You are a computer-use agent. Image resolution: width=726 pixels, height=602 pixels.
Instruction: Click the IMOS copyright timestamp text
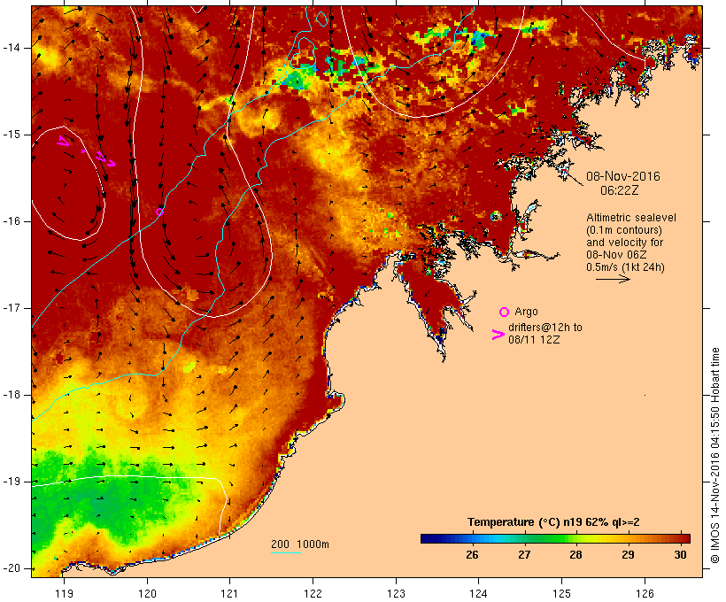(715, 456)
